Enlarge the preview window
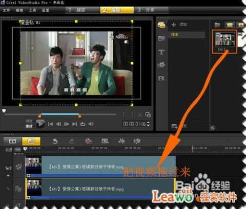246x209 pixels. [x=148, y=114]
